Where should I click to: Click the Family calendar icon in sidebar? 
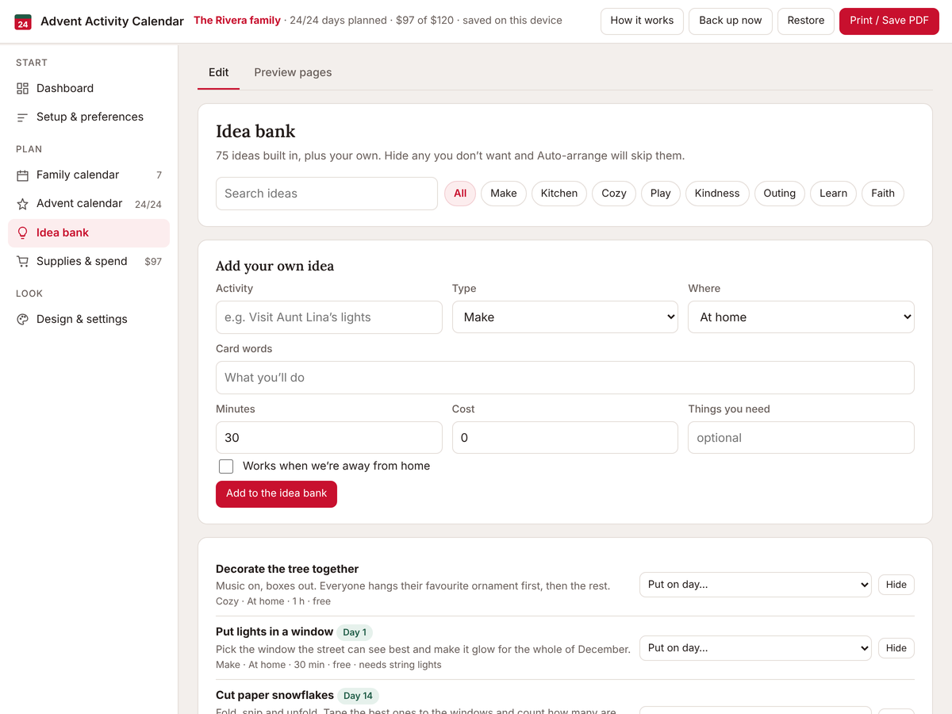[x=22, y=175]
